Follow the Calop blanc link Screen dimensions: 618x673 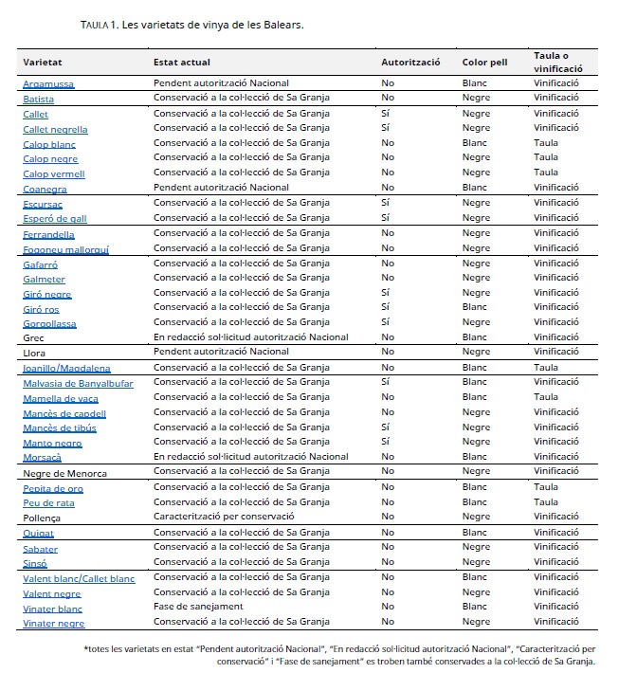(x=49, y=144)
